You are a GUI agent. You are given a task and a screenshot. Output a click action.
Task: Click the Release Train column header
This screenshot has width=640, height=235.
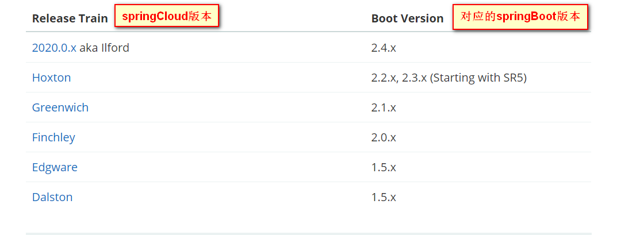click(x=70, y=18)
